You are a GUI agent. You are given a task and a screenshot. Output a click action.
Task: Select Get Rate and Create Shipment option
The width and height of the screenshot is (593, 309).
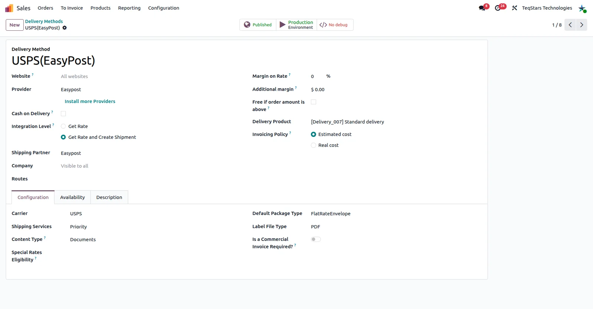(x=63, y=137)
